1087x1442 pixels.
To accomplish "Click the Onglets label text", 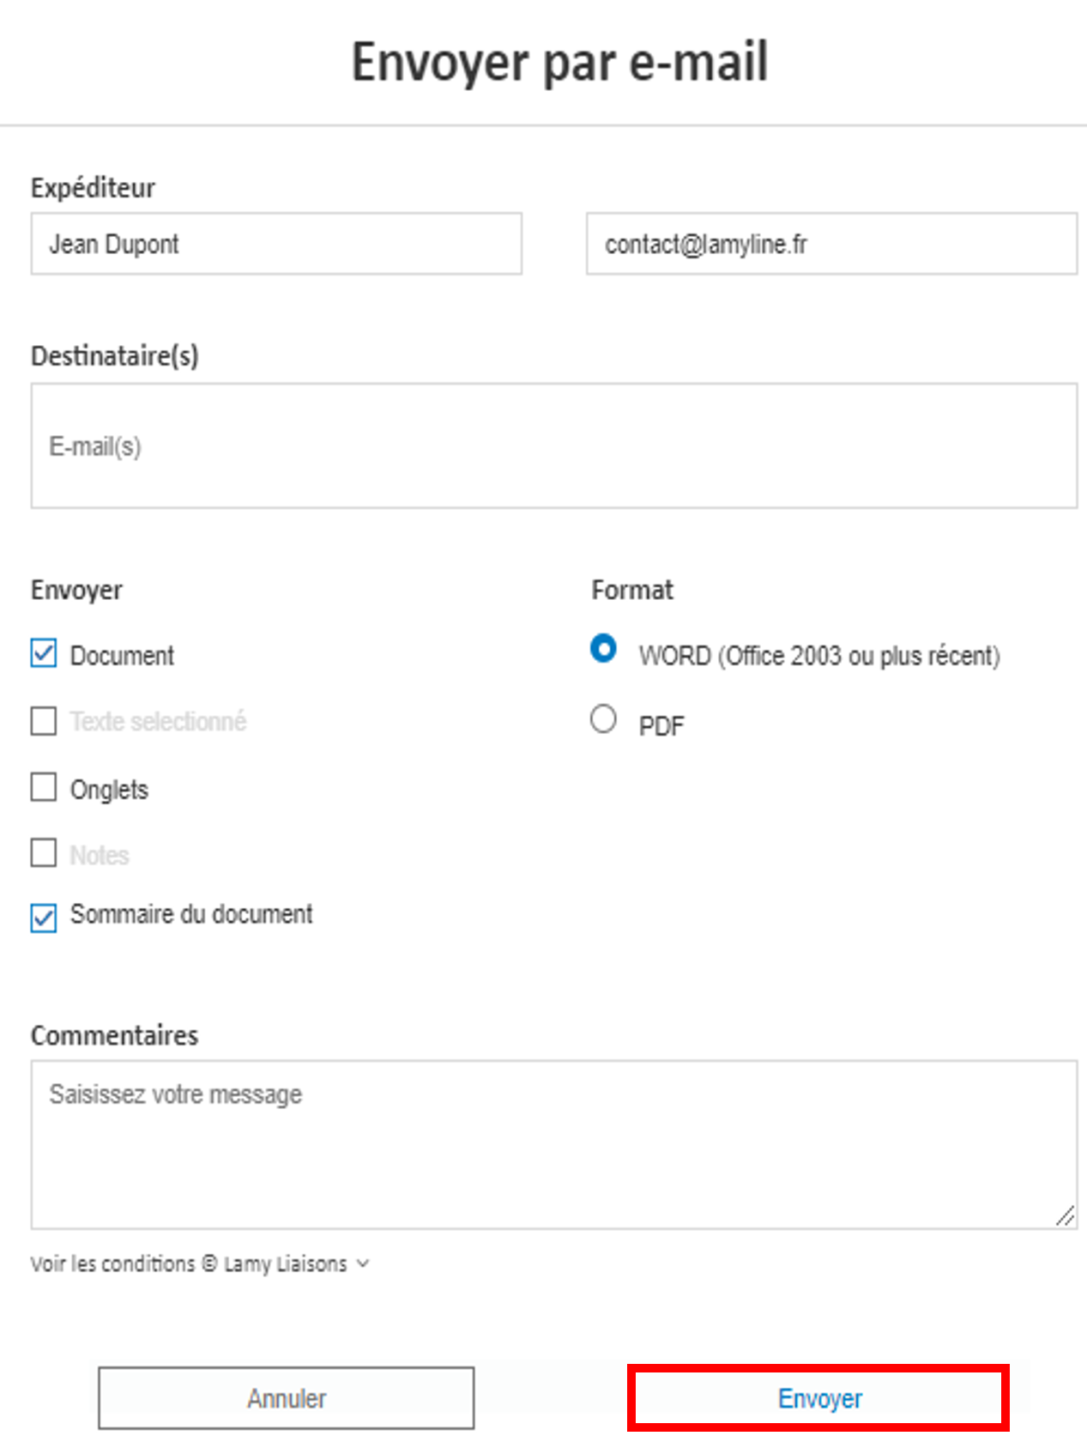I will 109,790.
